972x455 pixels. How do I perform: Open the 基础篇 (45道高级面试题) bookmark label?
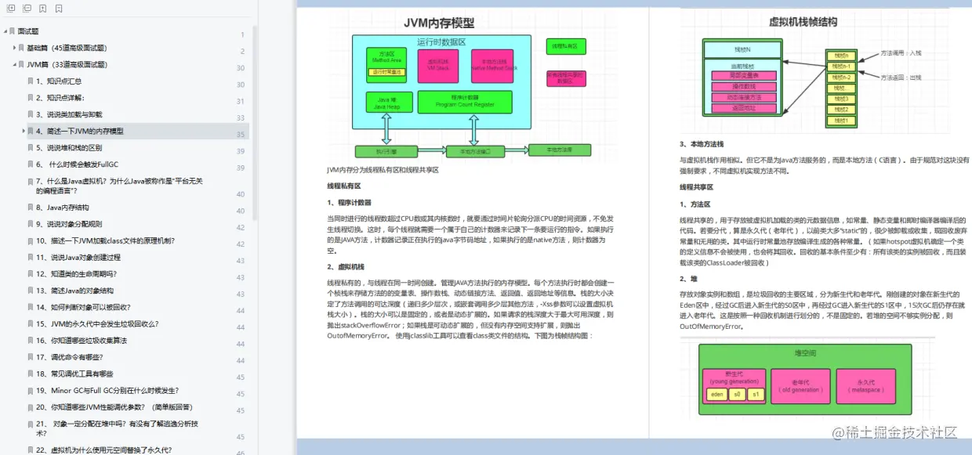[67, 48]
